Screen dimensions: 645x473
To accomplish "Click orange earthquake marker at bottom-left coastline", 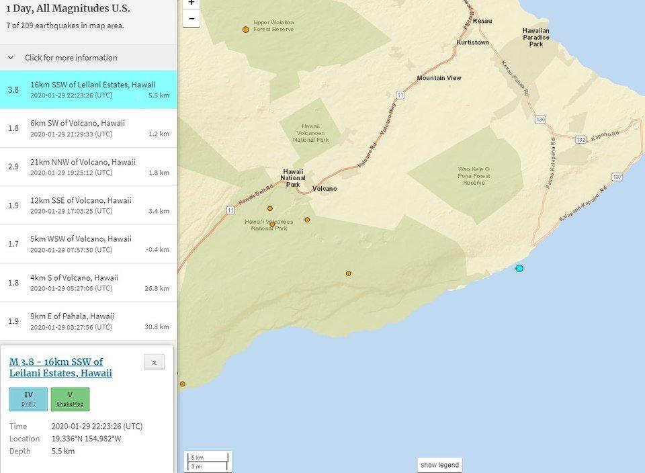I will tap(182, 384).
